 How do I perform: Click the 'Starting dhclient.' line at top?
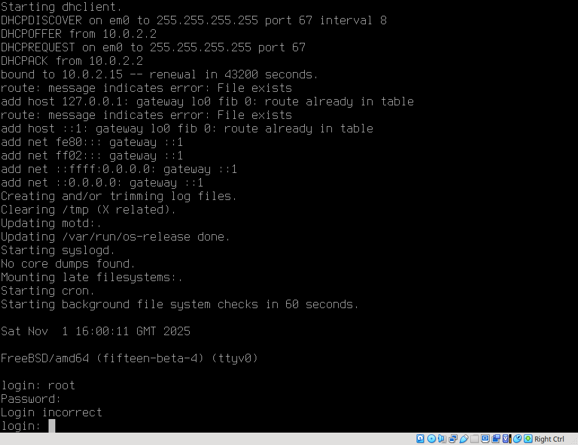pos(61,7)
